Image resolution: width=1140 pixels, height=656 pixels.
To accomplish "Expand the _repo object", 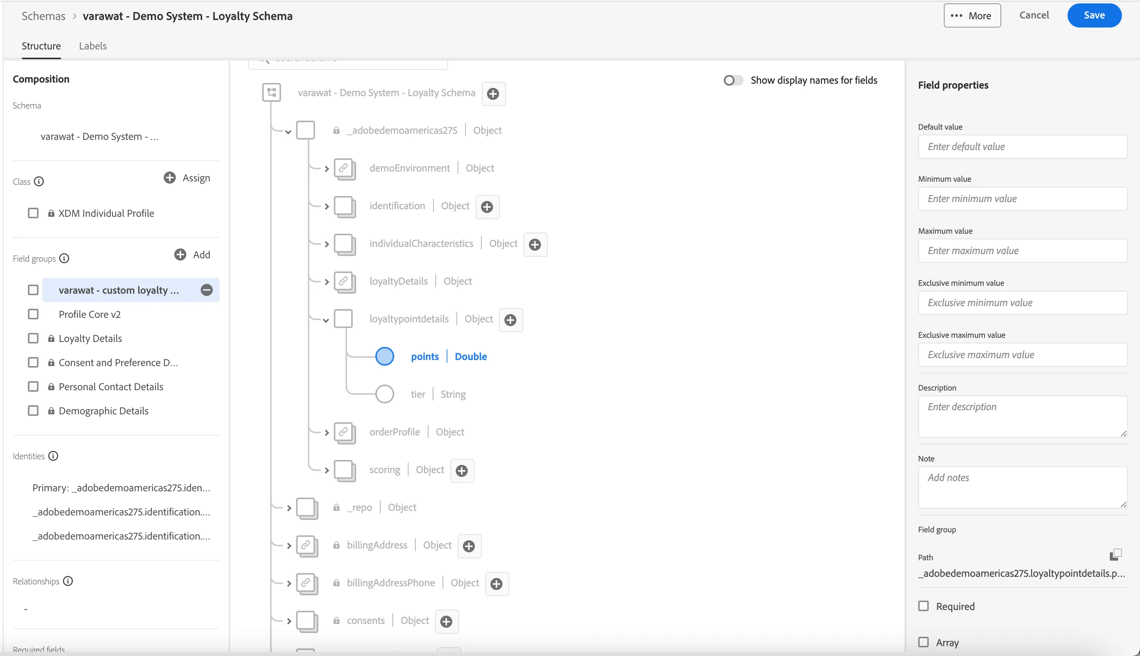I will 289,508.
